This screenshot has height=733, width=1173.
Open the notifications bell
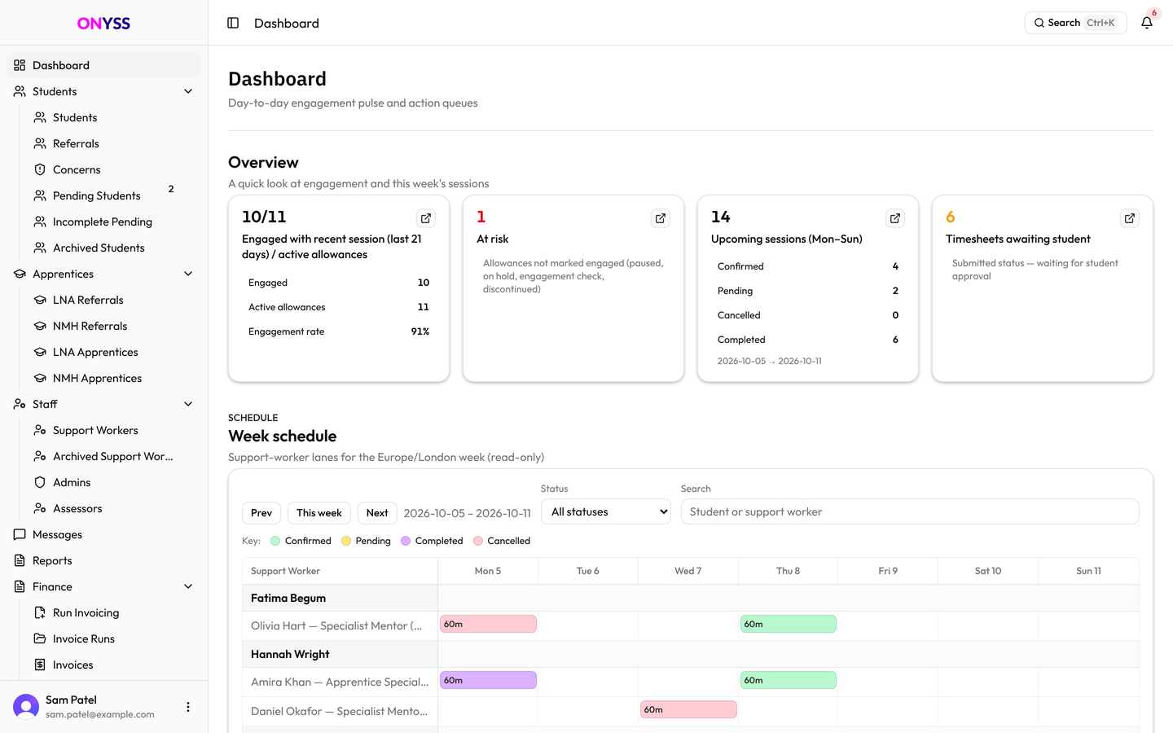[1147, 23]
